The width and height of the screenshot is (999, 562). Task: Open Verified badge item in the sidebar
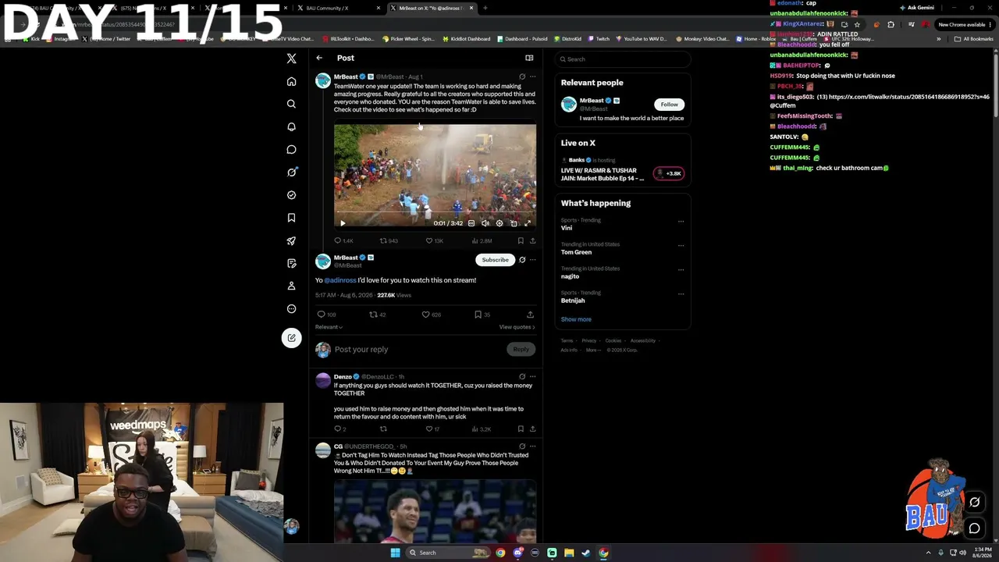291,195
